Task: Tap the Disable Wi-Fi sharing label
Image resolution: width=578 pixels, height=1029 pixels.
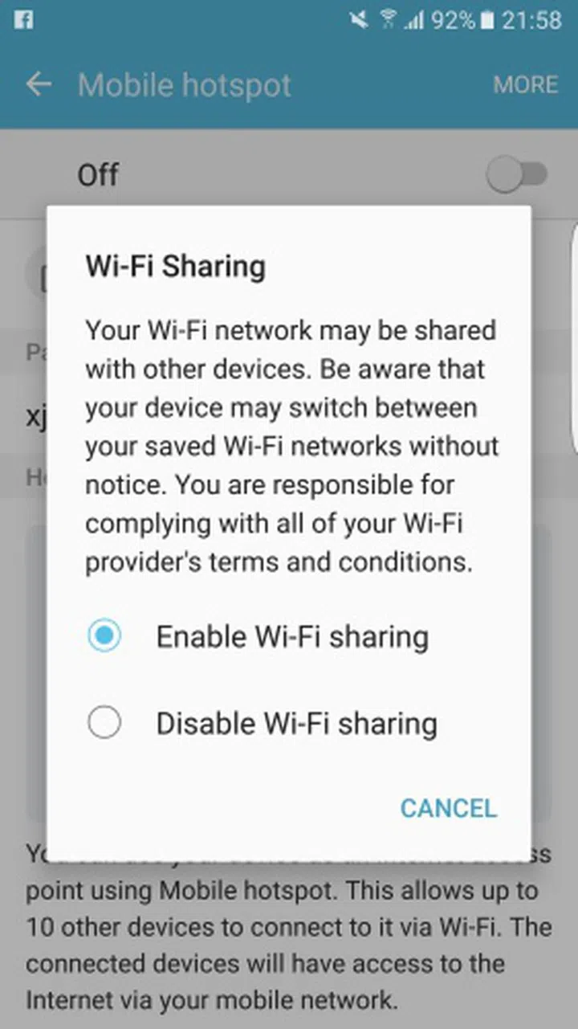Action: [296, 723]
